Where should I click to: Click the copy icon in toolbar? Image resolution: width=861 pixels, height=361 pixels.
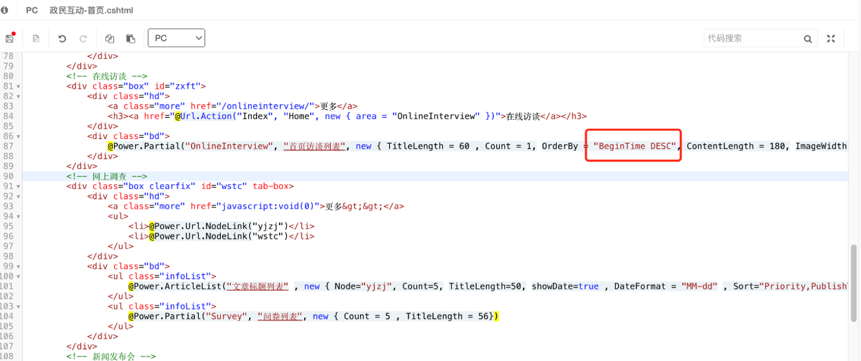point(110,38)
